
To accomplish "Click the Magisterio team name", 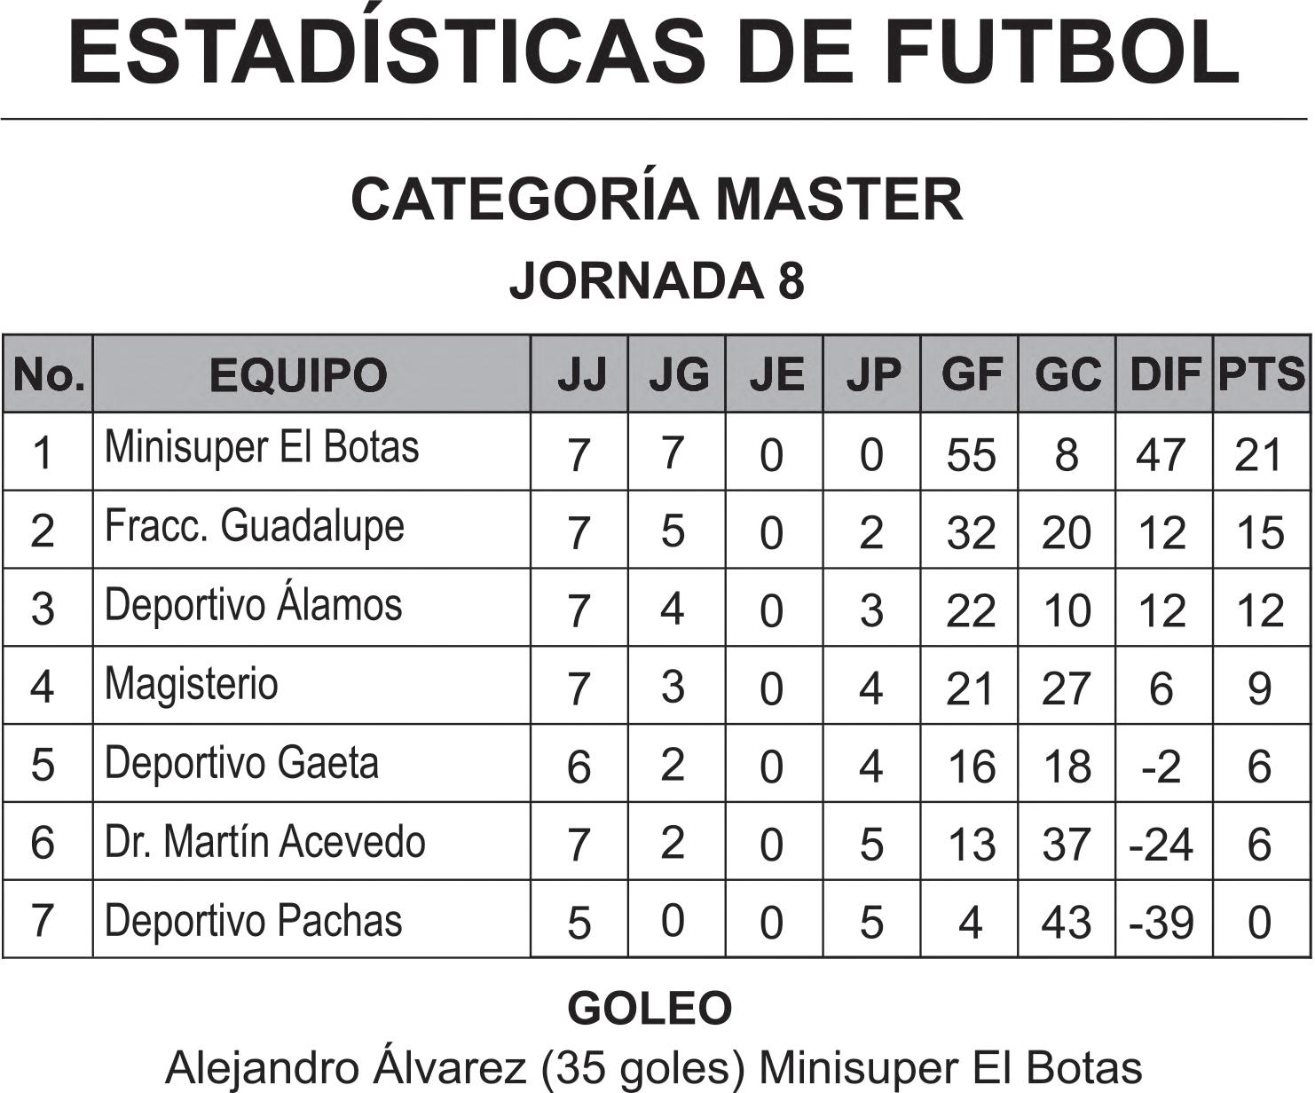I will [192, 684].
